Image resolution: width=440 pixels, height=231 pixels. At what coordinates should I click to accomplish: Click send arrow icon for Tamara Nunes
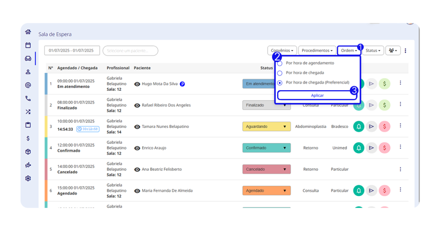(x=371, y=126)
